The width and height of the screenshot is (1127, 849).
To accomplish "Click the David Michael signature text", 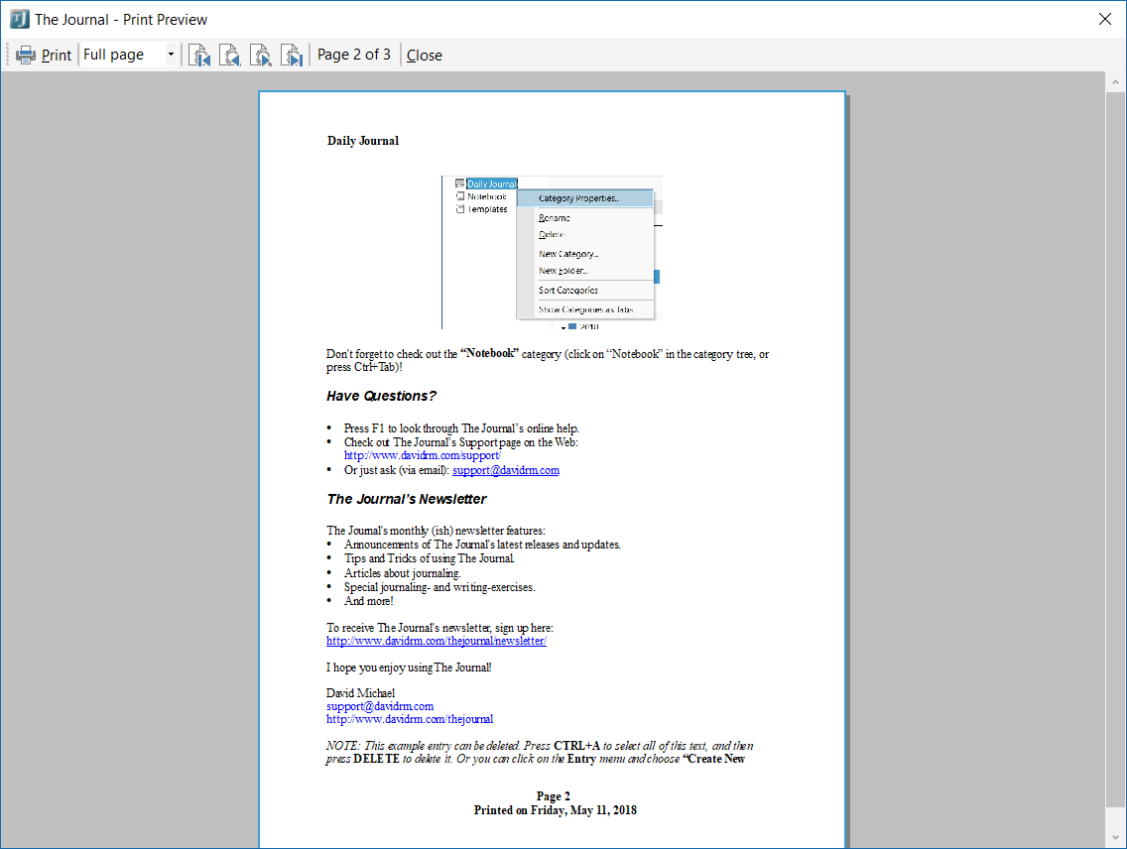I will (361, 693).
